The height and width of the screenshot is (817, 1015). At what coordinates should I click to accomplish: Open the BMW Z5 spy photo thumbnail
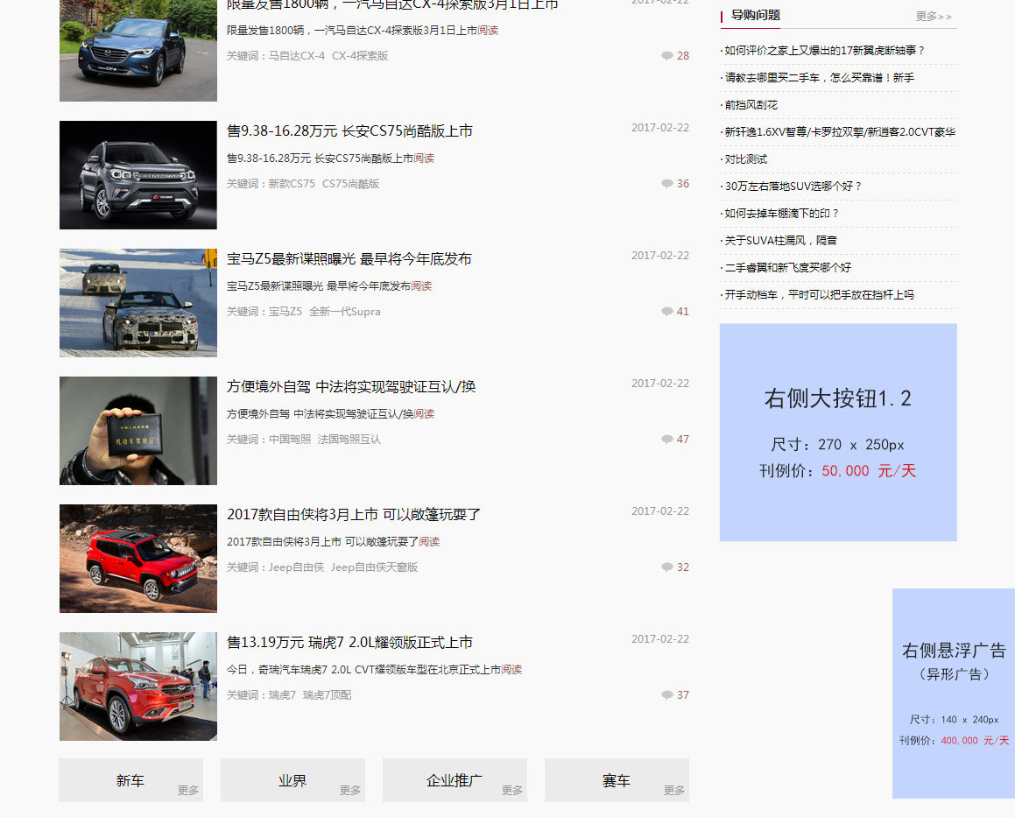(137, 303)
